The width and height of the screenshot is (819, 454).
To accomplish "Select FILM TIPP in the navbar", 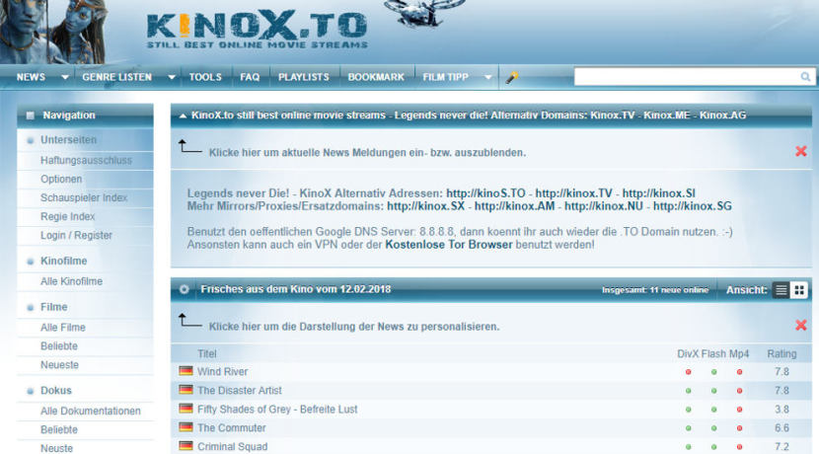I will [446, 77].
